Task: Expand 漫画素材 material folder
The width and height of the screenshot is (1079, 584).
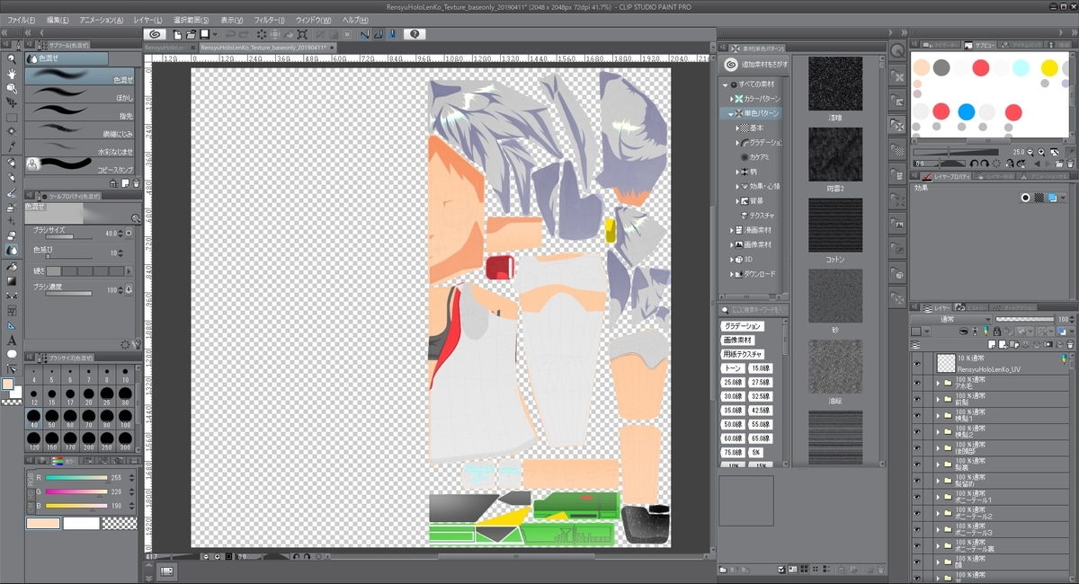Action: [x=731, y=230]
